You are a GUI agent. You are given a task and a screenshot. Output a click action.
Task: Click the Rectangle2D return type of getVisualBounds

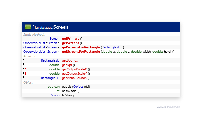tap(50, 78)
